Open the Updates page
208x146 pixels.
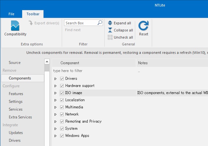point(16,133)
